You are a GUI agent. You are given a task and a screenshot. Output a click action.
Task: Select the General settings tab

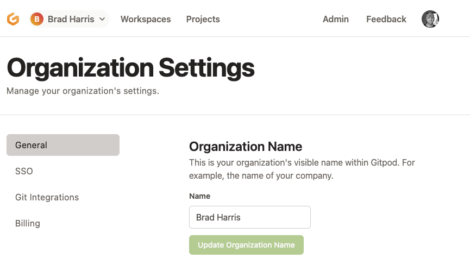(x=63, y=145)
